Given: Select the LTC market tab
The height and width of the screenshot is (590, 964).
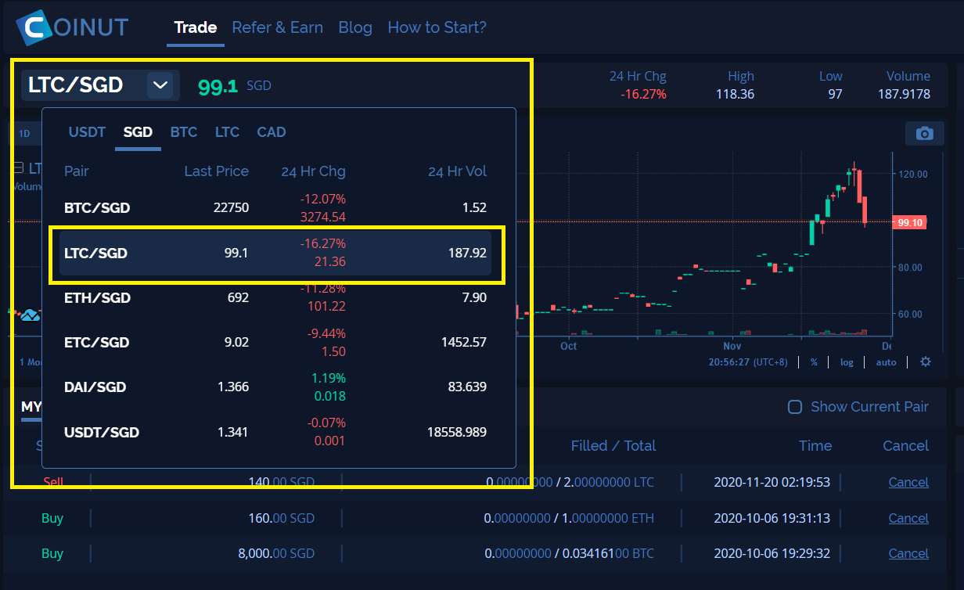Looking at the screenshot, I should click(x=227, y=132).
